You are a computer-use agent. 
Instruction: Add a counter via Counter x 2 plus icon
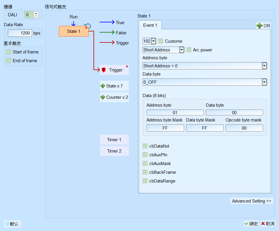coord(103,97)
